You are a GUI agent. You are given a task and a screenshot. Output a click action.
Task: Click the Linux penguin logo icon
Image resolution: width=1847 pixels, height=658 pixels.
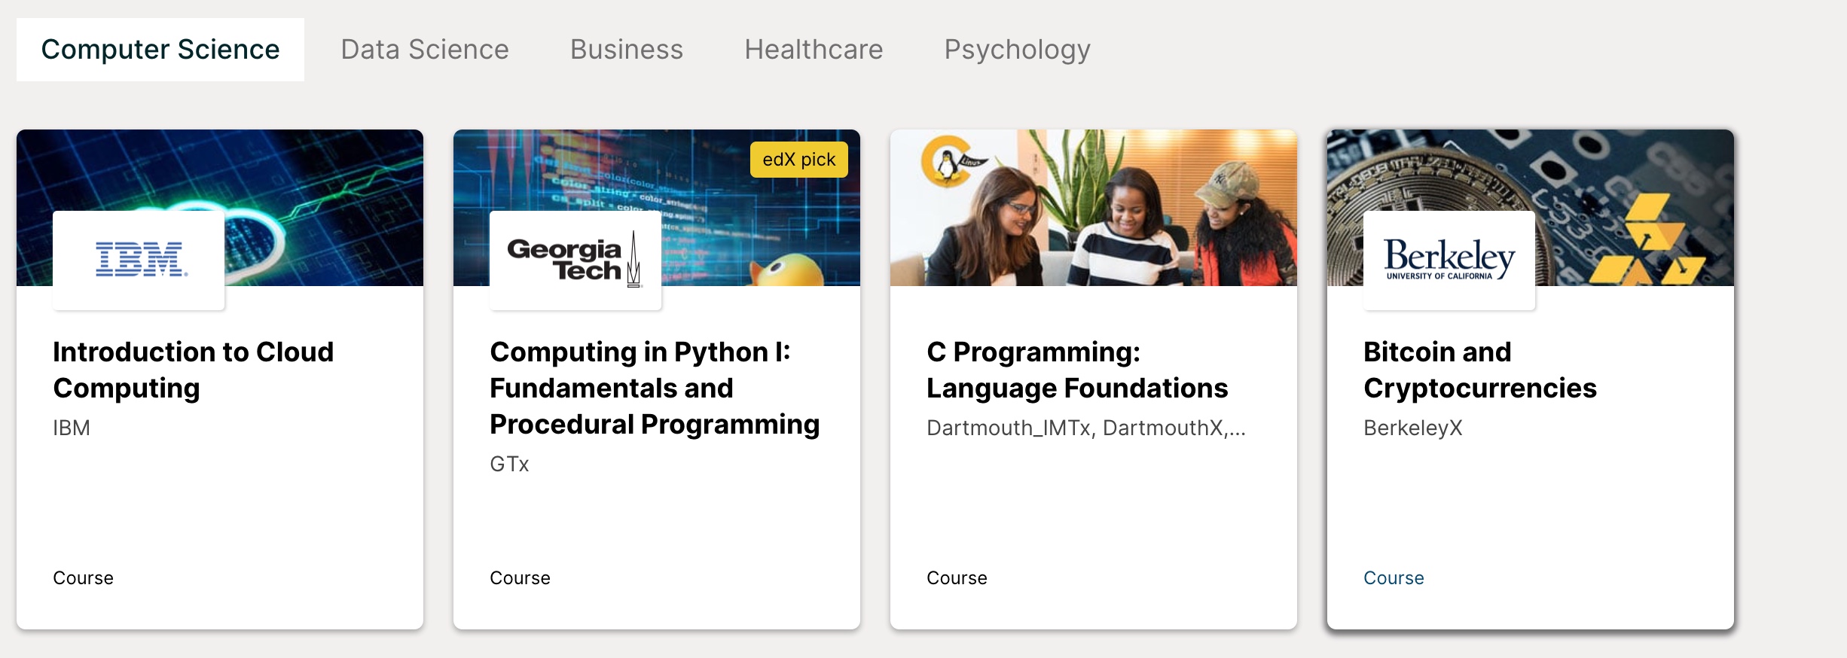tap(947, 160)
